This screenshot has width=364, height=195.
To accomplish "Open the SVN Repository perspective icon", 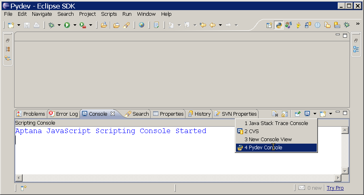I will (x=337, y=25).
